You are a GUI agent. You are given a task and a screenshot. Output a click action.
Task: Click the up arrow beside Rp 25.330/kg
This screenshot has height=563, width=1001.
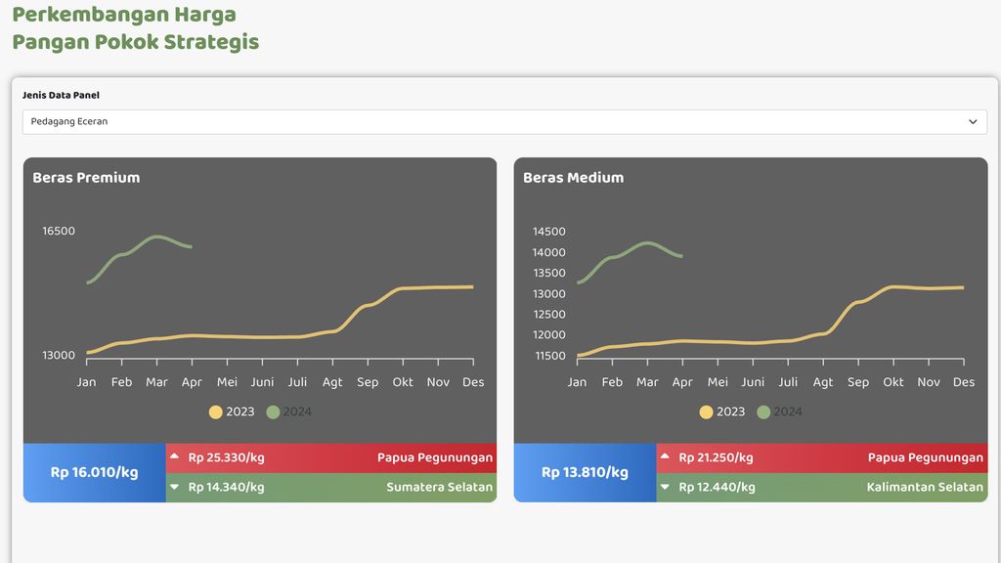(x=174, y=456)
